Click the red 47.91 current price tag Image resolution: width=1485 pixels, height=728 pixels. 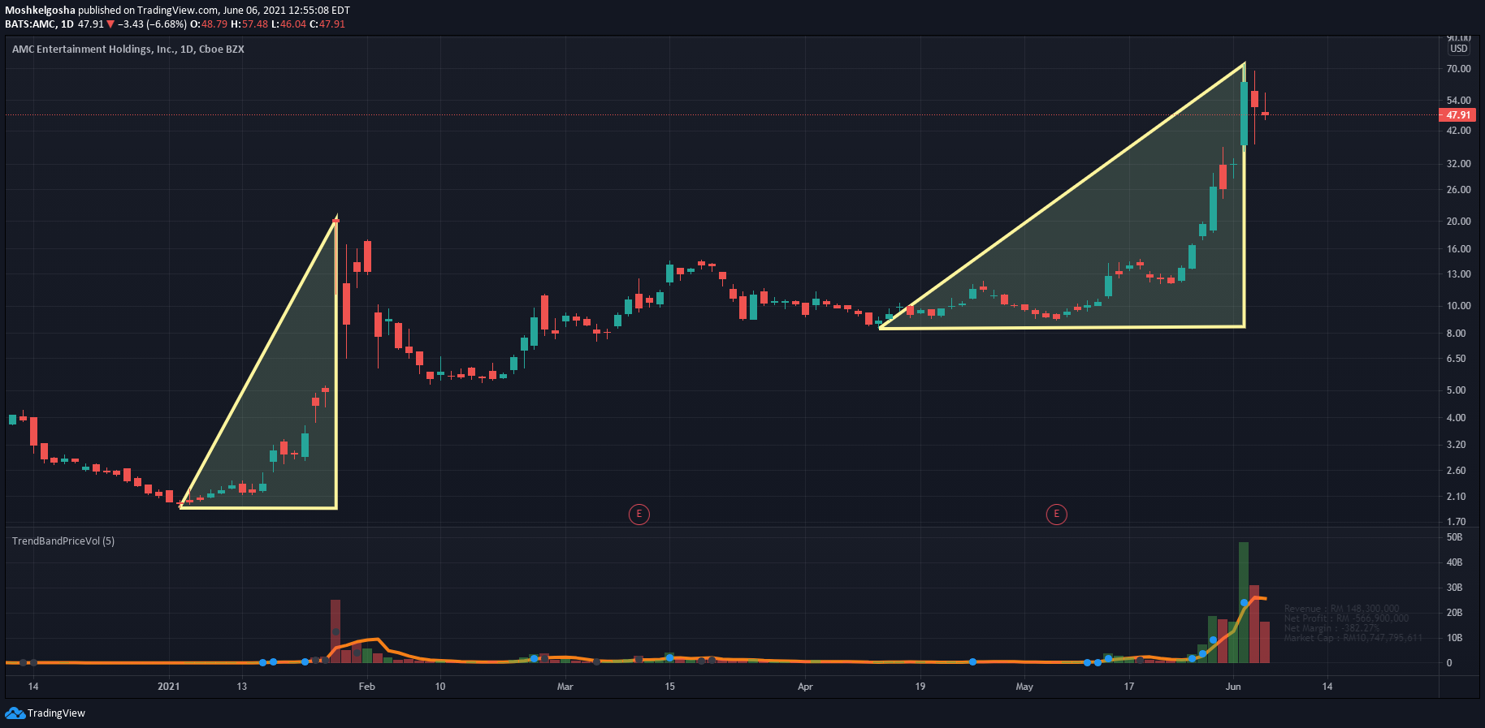point(1458,115)
